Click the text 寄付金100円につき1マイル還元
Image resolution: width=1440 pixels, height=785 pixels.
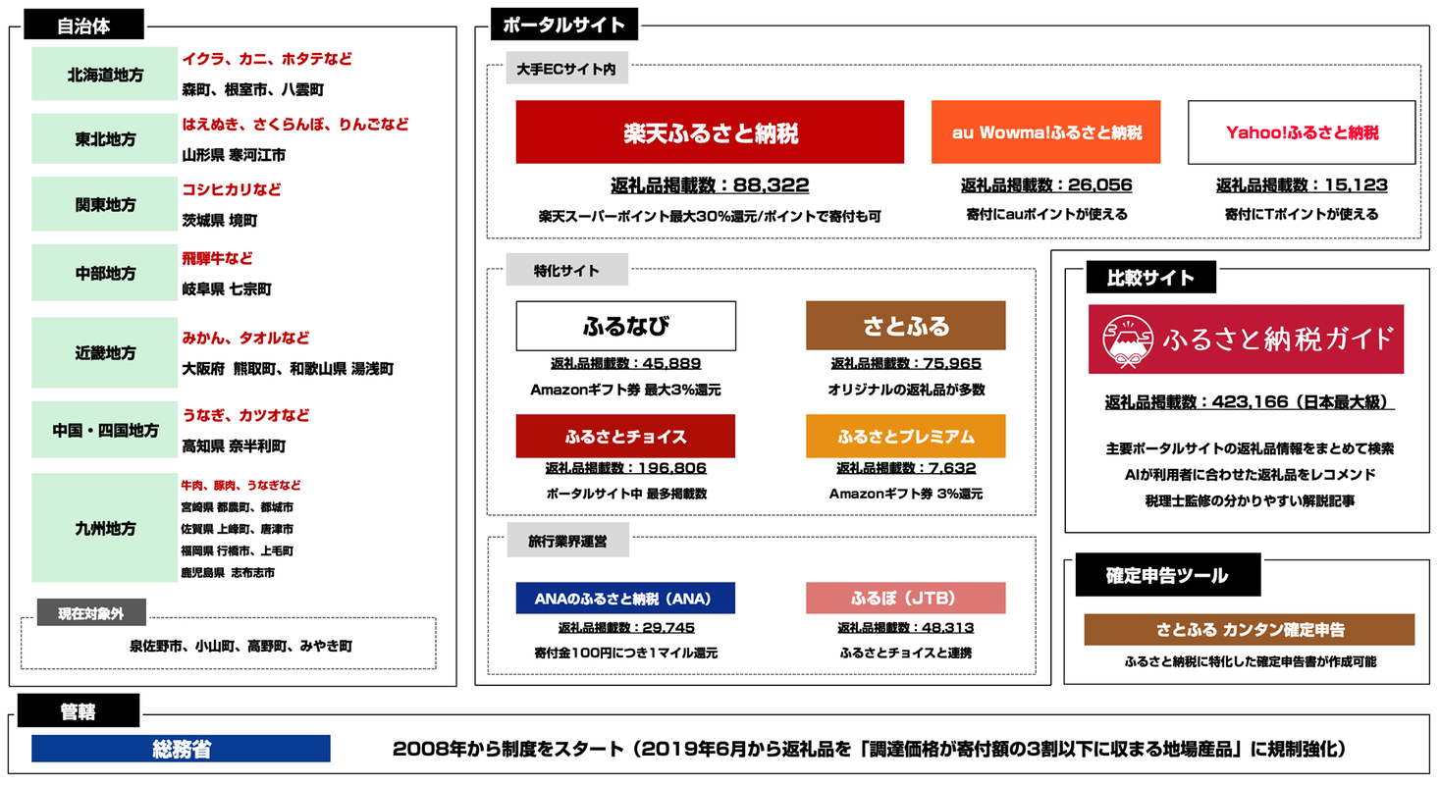point(626,653)
